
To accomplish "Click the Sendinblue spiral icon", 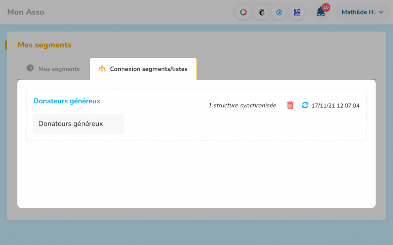I will [x=279, y=12].
